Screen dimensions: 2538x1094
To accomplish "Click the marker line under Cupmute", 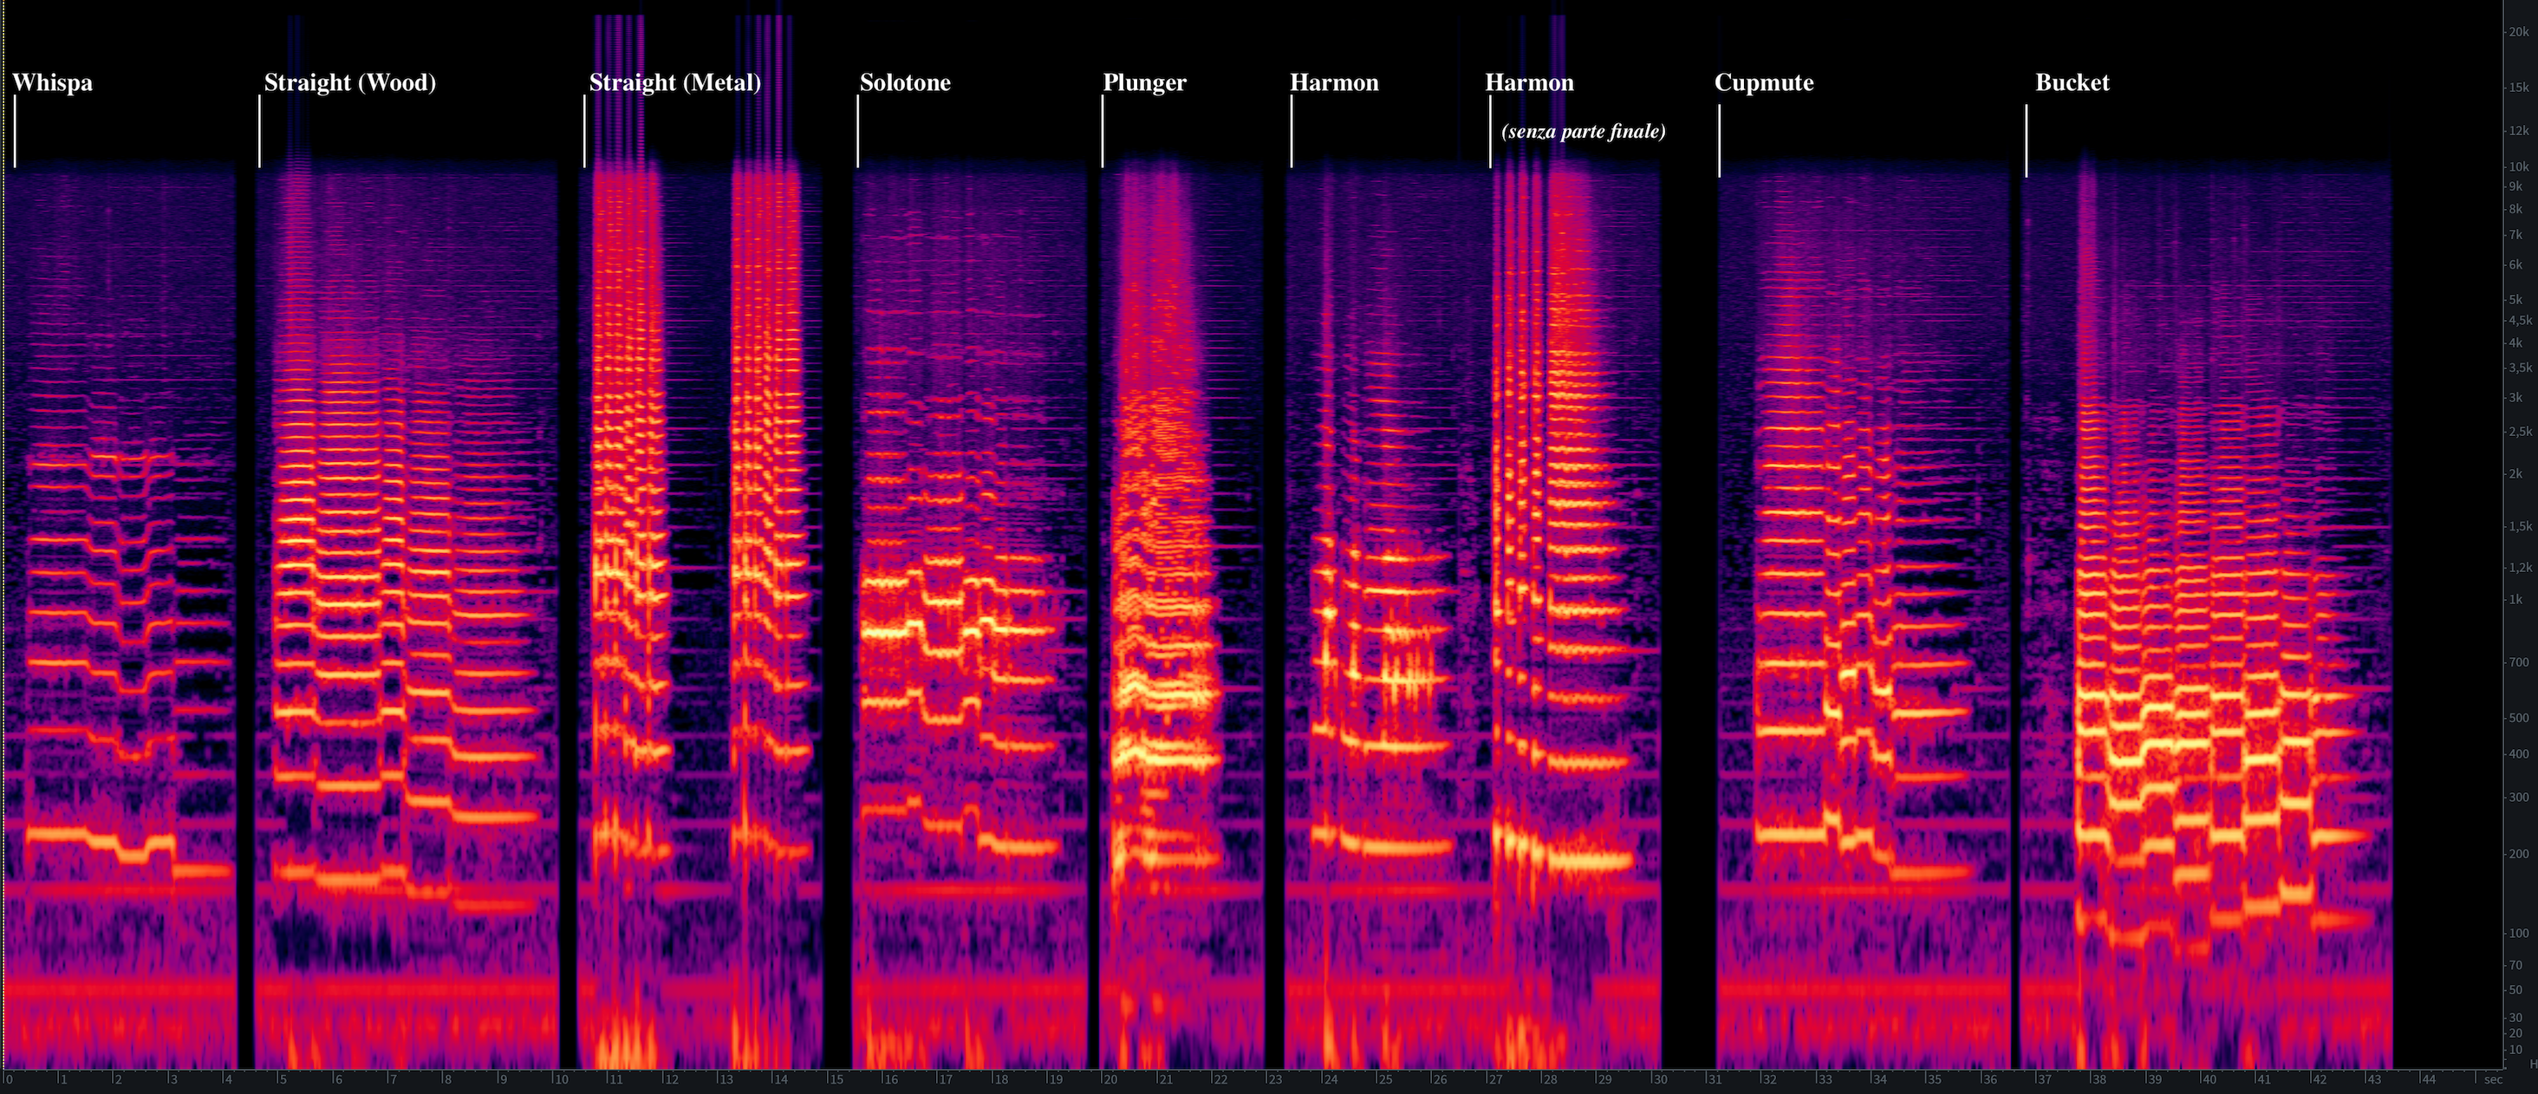I will tap(1721, 141).
